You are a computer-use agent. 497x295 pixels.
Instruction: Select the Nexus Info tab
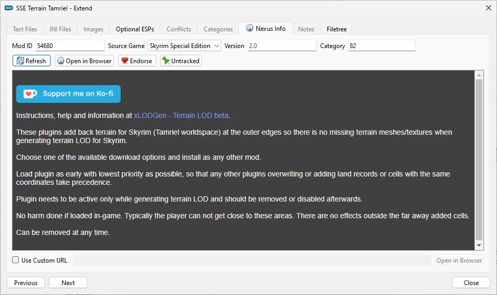(x=266, y=29)
